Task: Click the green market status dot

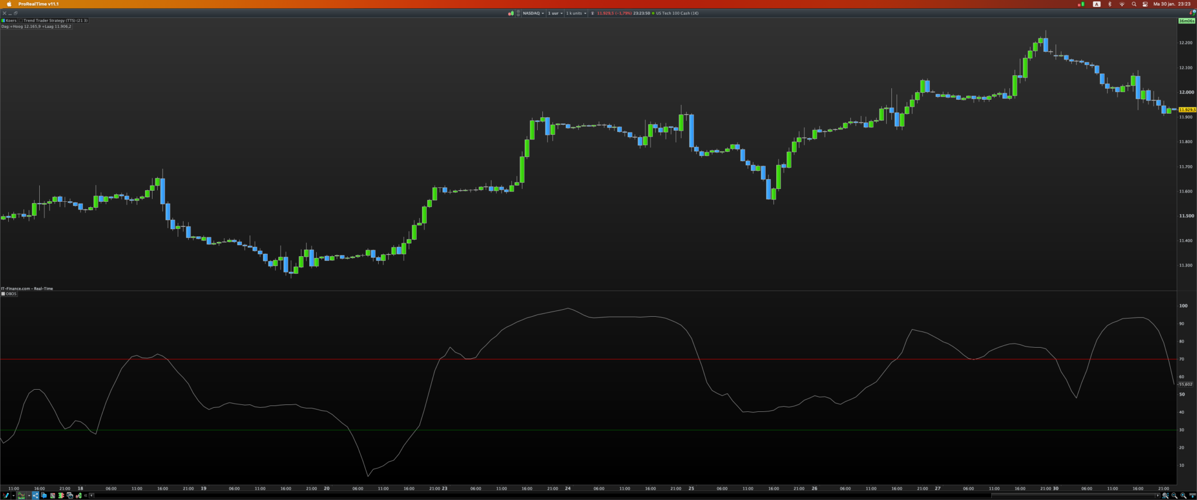Action: pyautogui.click(x=653, y=13)
